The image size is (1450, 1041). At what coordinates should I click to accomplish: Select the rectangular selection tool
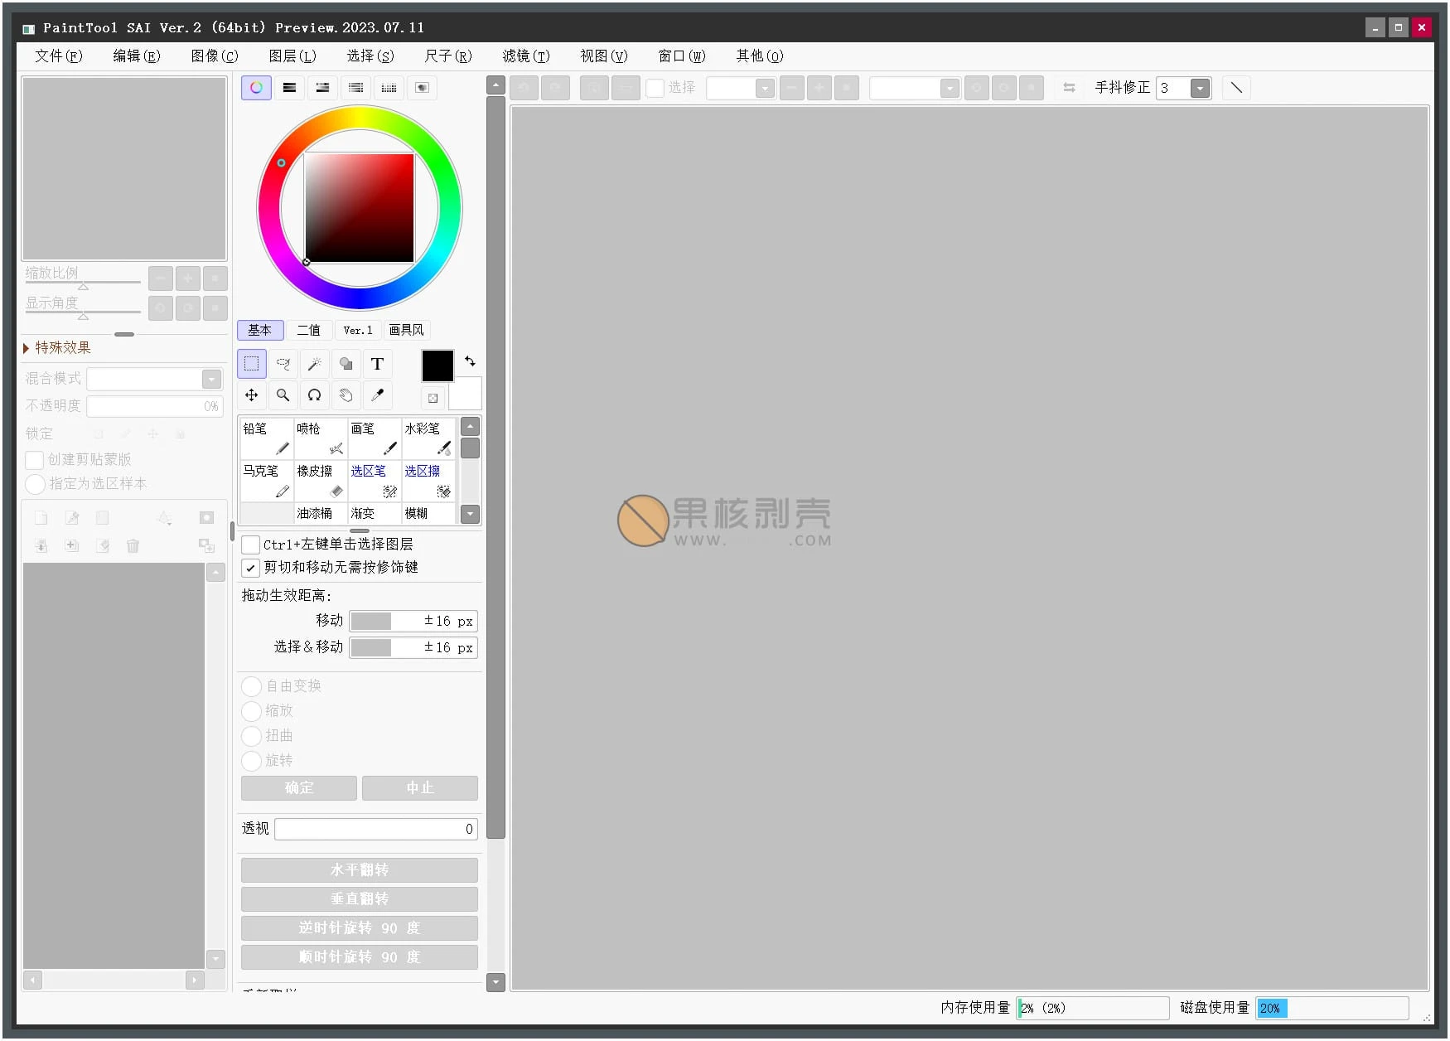pyautogui.click(x=252, y=364)
